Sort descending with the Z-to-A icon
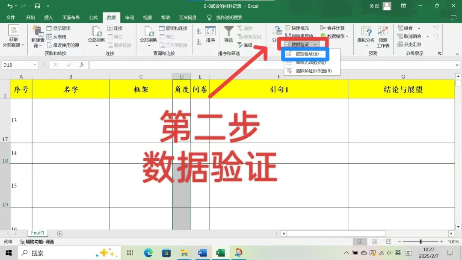This screenshot has width=462, height=260. point(199,42)
